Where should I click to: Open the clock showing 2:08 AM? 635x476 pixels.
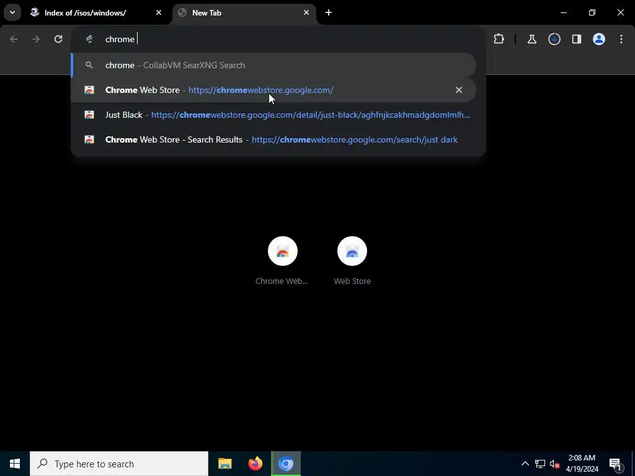582,464
